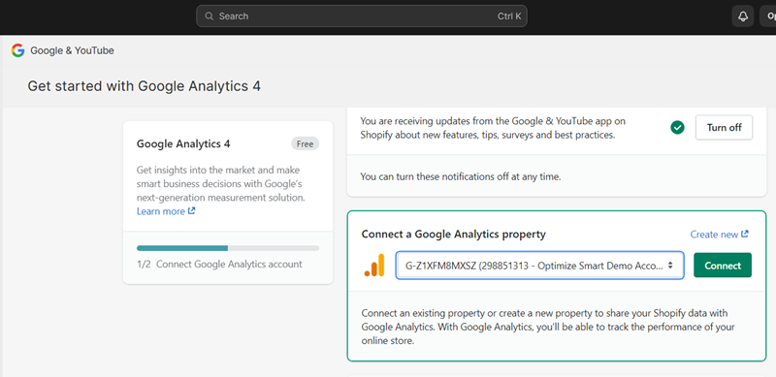
Task: Turn off Google & YouTube notifications
Action: click(724, 128)
